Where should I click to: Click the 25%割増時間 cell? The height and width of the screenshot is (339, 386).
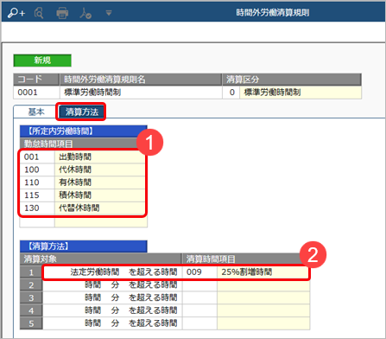(x=263, y=272)
